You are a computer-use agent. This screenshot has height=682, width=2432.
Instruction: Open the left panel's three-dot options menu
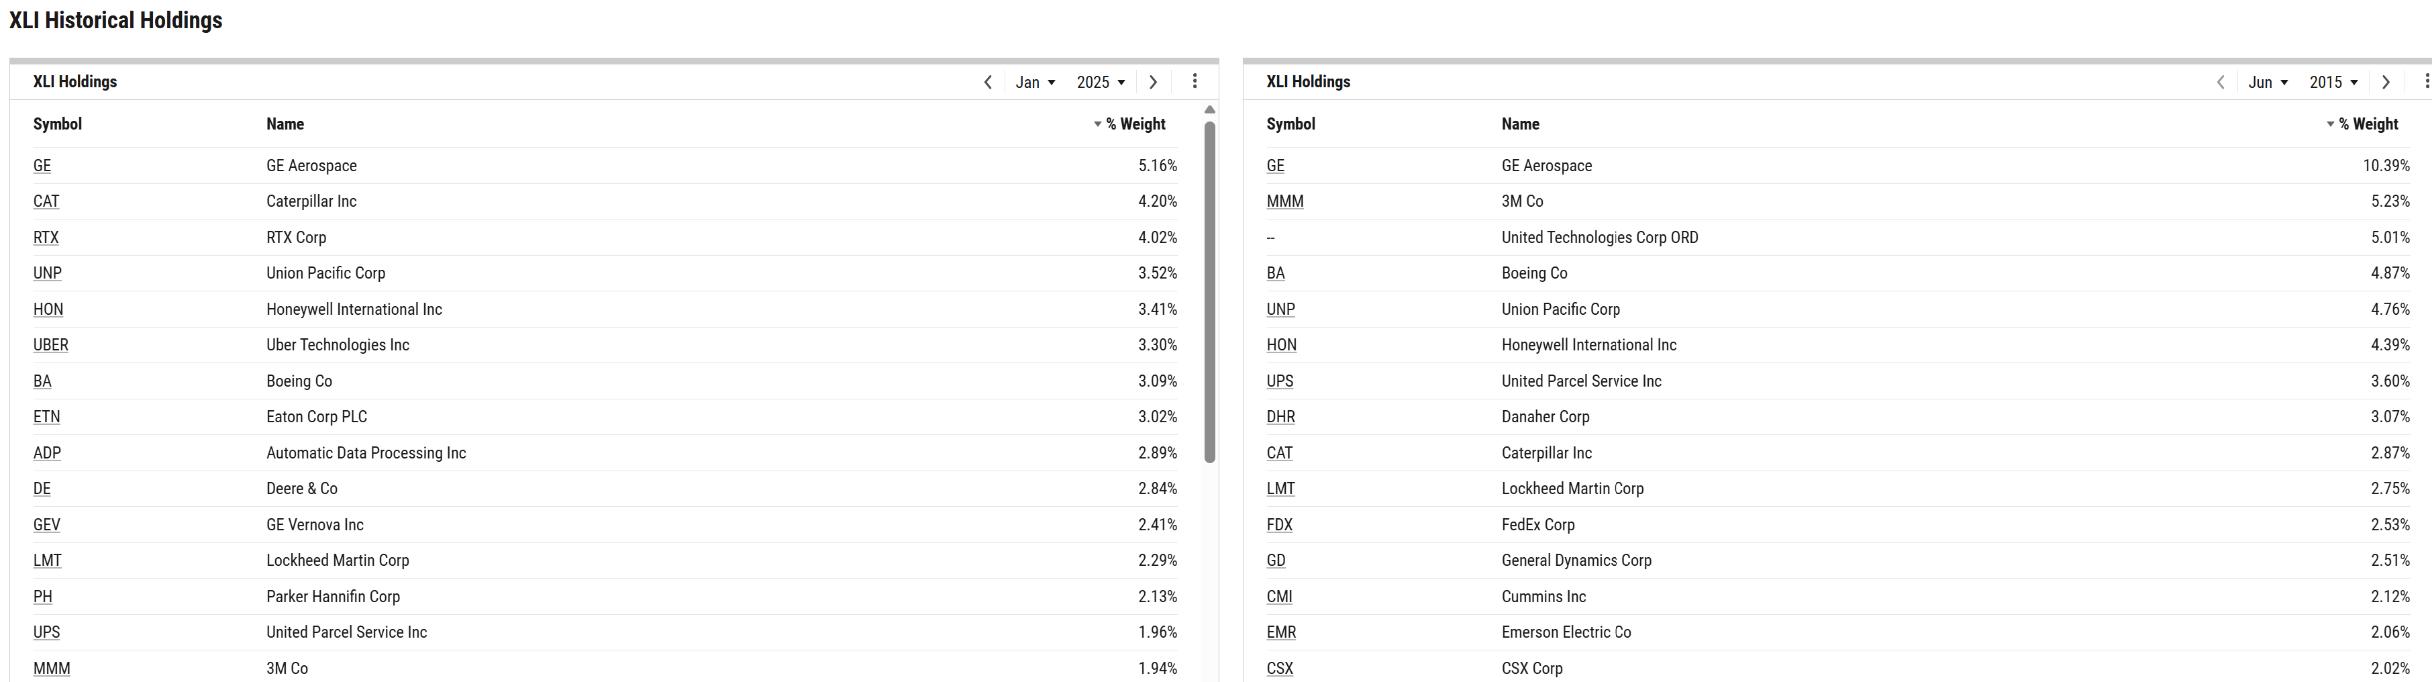pos(1195,81)
